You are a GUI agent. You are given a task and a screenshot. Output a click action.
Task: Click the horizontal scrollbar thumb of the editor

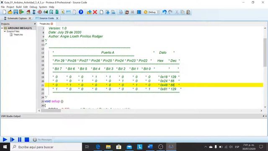point(51,111)
